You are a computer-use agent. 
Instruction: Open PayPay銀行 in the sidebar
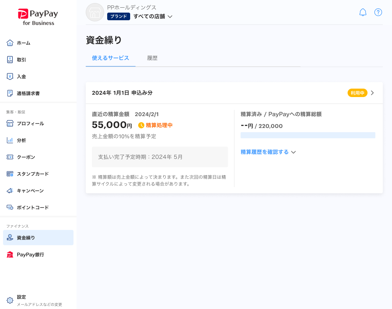click(38, 254)
